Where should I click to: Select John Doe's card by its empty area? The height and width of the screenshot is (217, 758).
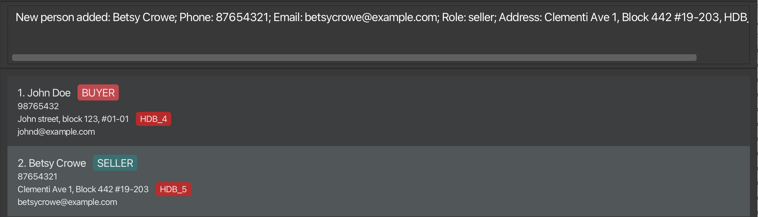pyautogui.click(x=436, y=111)
